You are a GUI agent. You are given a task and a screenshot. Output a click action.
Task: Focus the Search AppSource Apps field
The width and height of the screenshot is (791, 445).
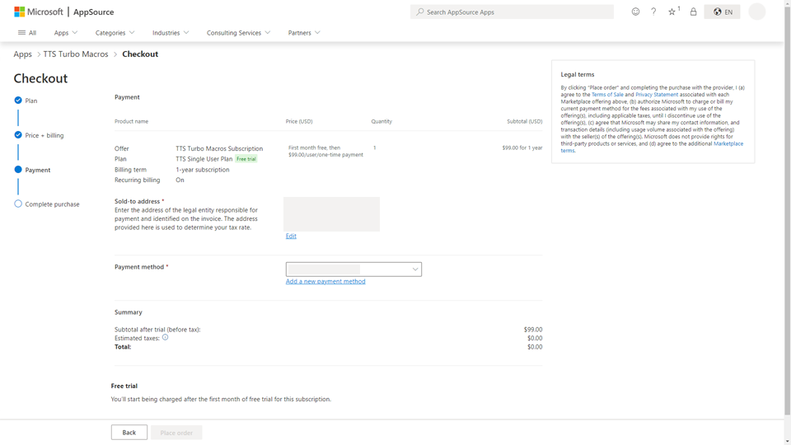(512, 12)
